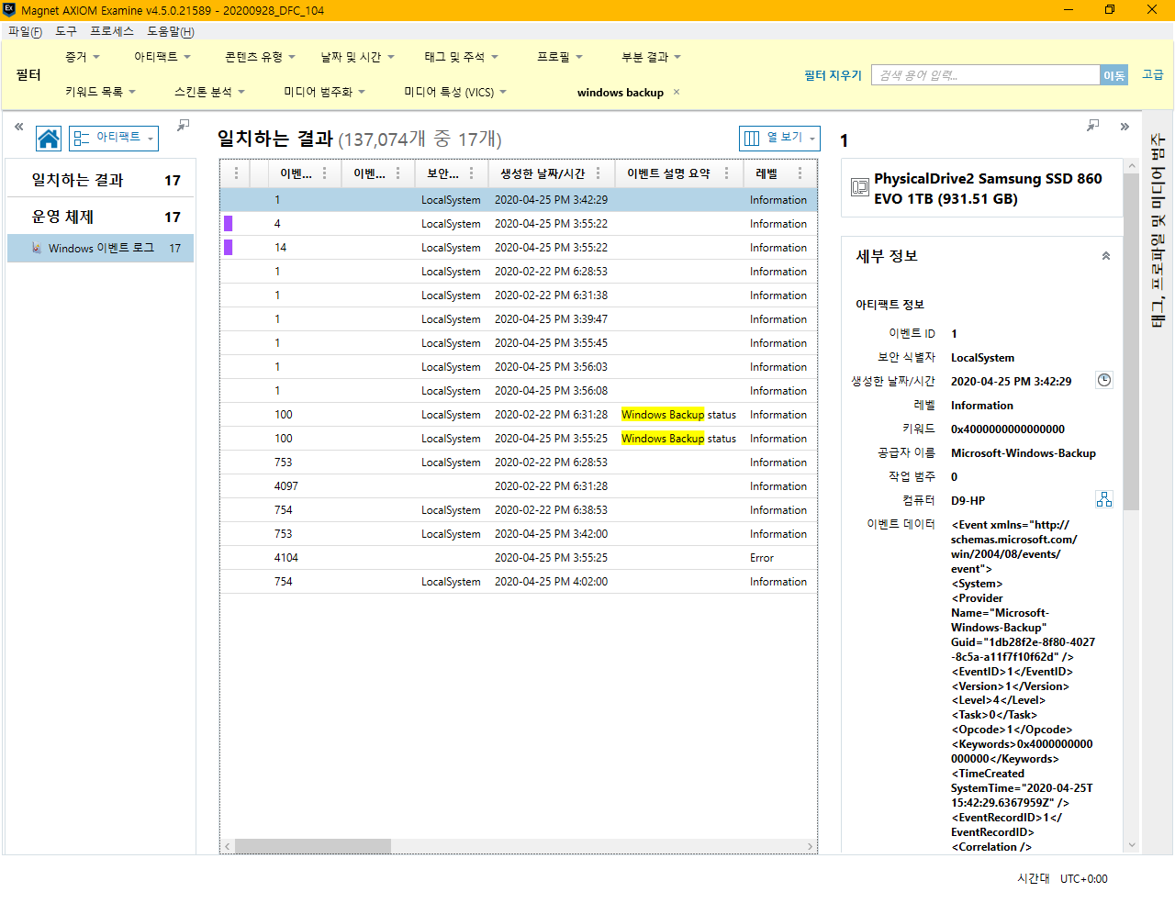This screenshot has height=903, width=1175.
Task: Open the 도구 menu
Action: [66, 31]
